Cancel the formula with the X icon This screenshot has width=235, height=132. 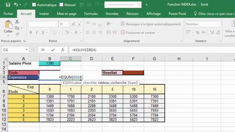point(43,50)
